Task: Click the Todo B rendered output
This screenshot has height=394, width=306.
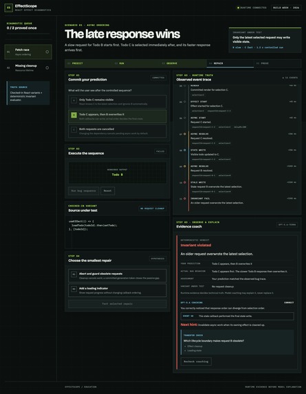Action: coord(118,175)
